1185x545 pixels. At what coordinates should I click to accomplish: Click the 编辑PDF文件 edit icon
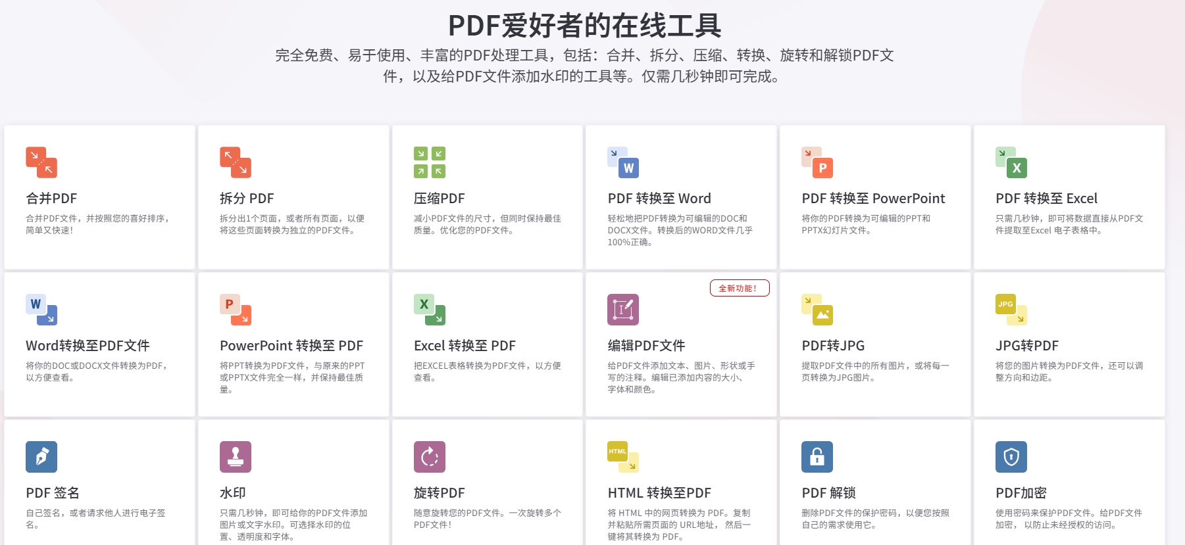(623, 310)
